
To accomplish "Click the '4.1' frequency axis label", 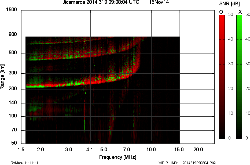I will pyautogui.click(x=89, y=149).
